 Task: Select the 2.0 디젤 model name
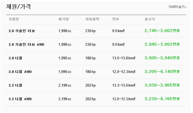click(x=15, y=58)
